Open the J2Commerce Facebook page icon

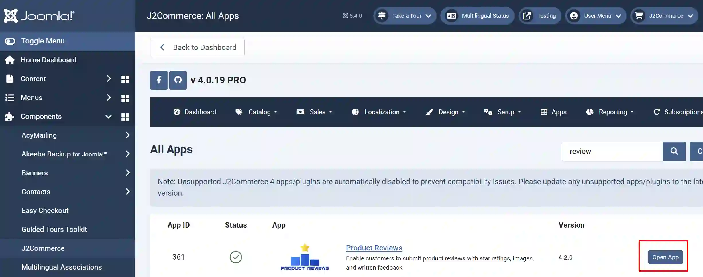[x=159, y=80]
